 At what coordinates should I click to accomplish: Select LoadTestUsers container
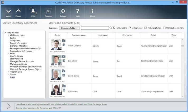tap(16, 56)
